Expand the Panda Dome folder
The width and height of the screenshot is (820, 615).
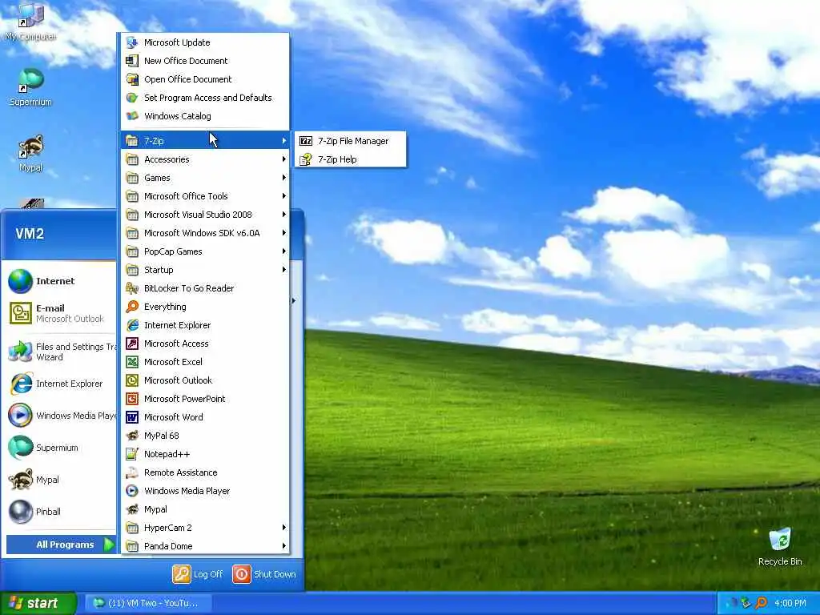[x=205, y=546]
